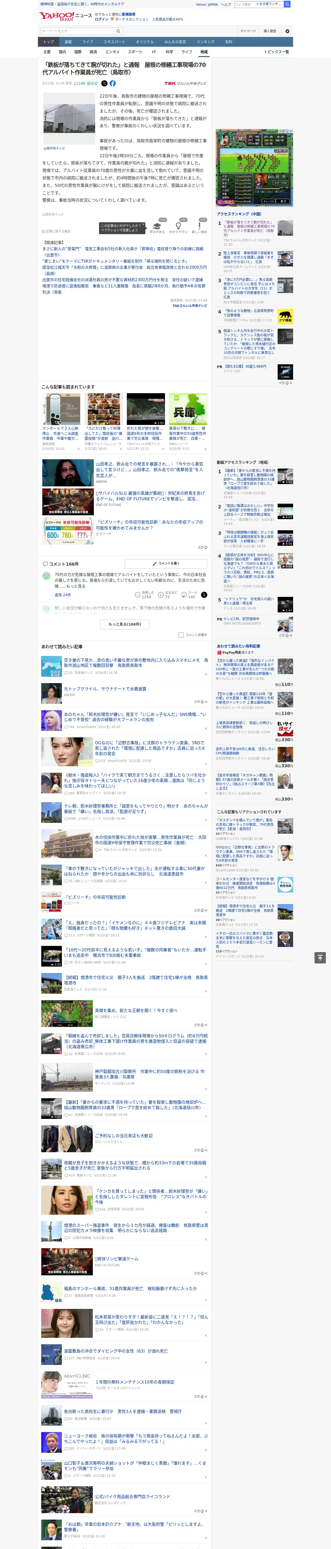React with わかりやすい light bulb icon
Image resolution: width=331 pixels, height=1549 pixels.
coord(178,226)
